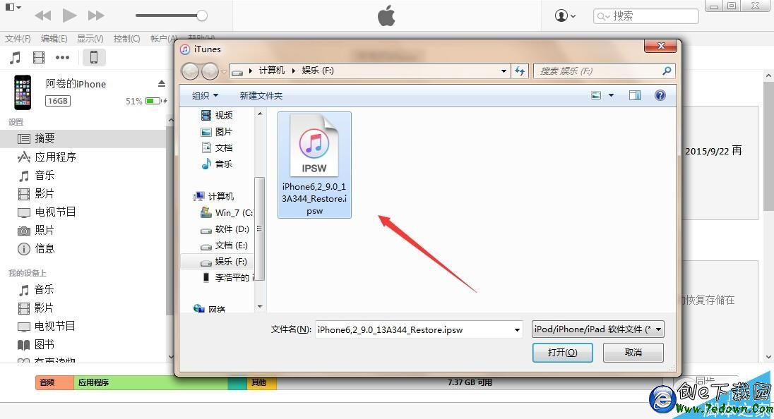Click the Open (打开) button

(x=562, y=353)
